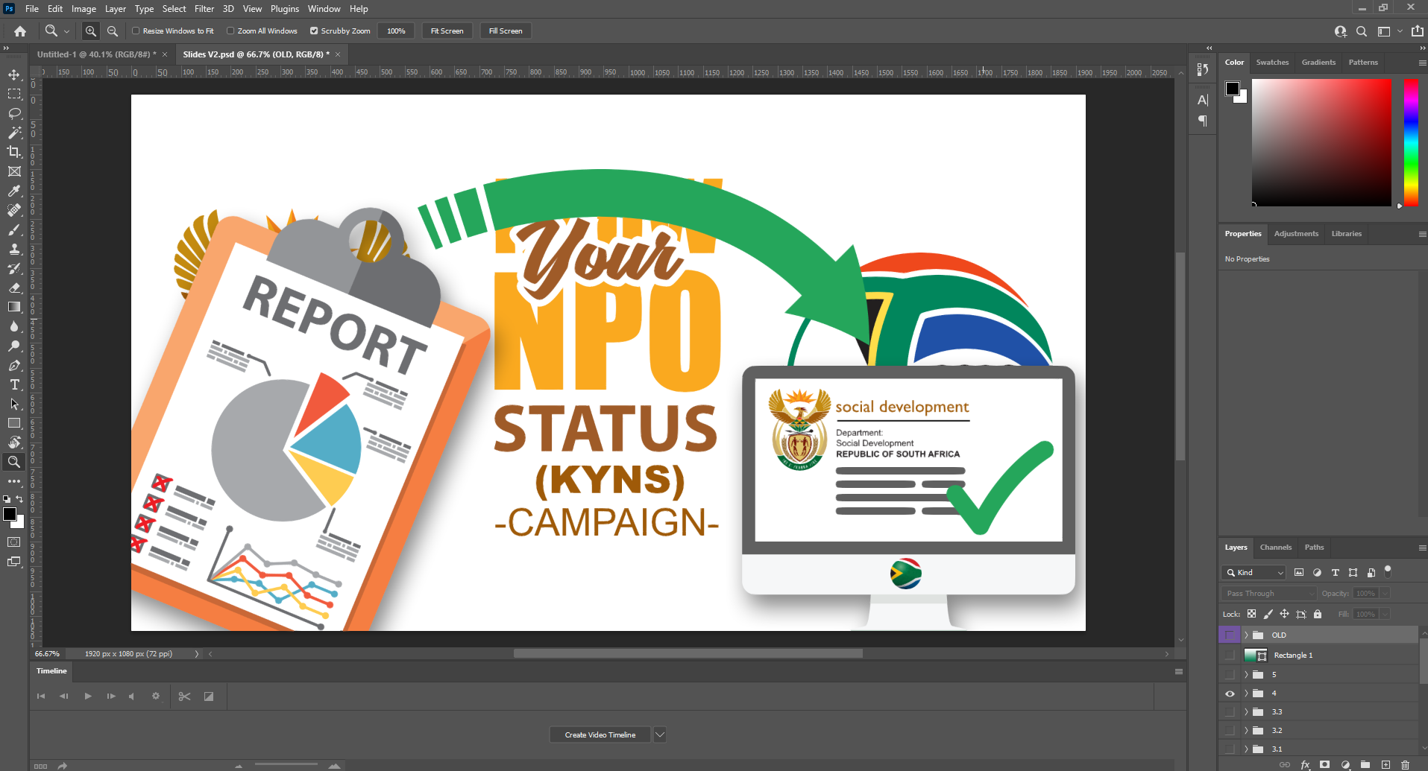This screenshot has width=1428, height=771.
Task: Switch to the Swatches tab
Action: coord(1272,63)
